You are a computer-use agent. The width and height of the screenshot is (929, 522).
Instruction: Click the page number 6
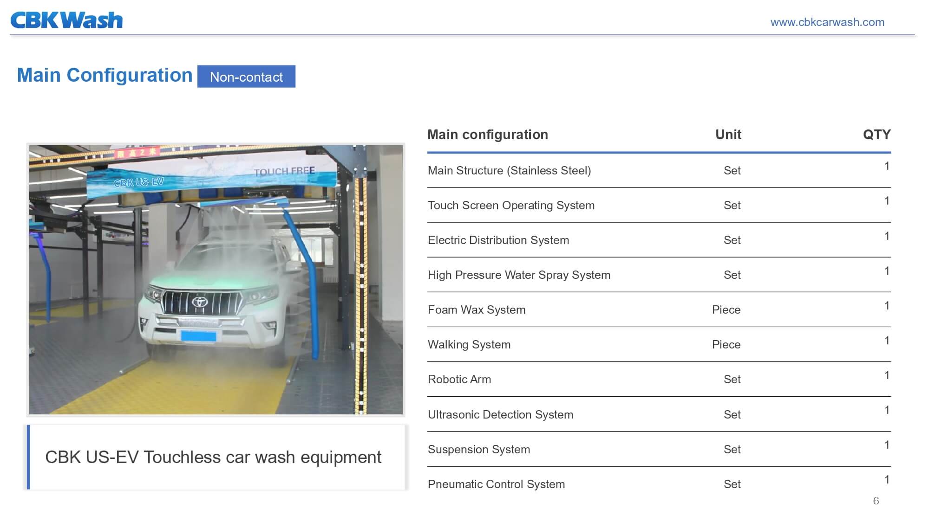876,501
